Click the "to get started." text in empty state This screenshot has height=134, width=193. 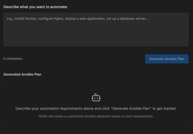pos(164,108)
